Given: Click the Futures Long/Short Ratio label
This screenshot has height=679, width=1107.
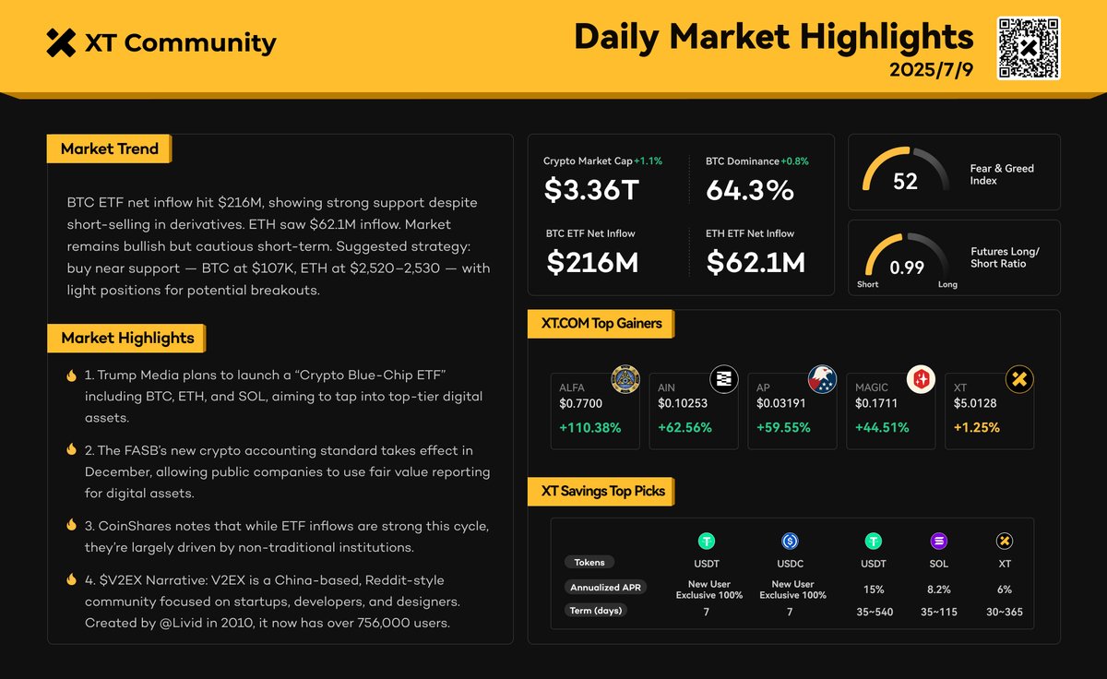Looking at the screenshot, I should click(x=1006, y=257).
